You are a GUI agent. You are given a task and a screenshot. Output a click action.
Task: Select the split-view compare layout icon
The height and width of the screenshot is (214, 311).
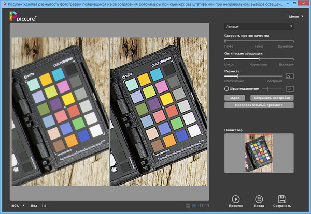(200, 206)
